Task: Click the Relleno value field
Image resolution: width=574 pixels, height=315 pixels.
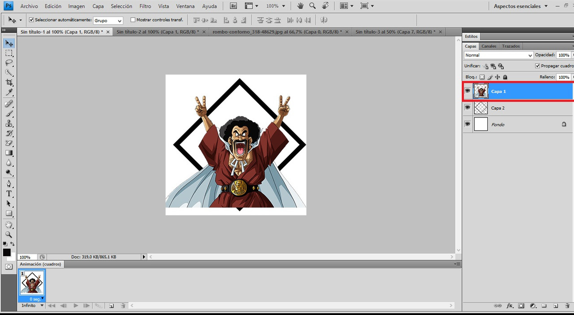Action: [563, 77]
